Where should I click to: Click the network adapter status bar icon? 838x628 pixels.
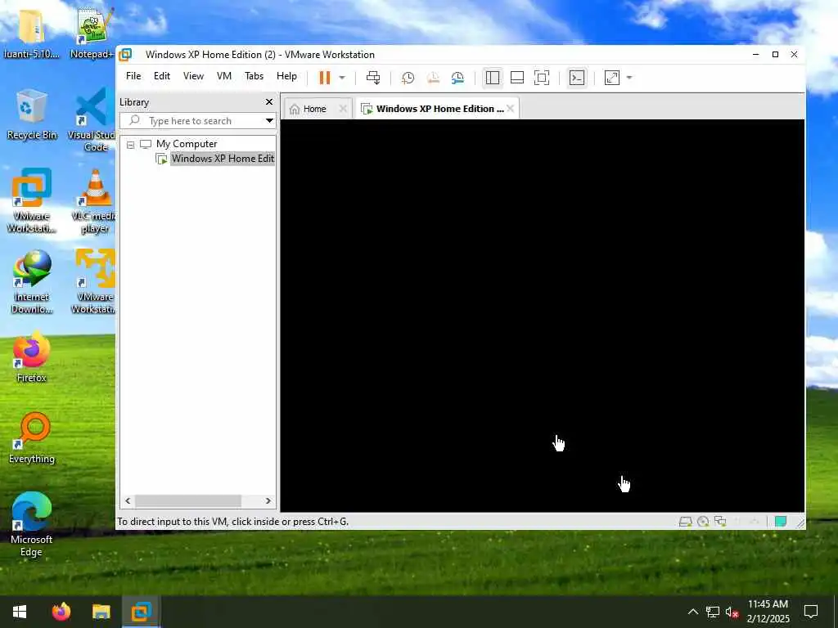pyautogui.click(x=720, y=522)
